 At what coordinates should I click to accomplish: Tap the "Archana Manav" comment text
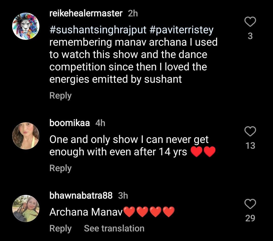point(86,212)
